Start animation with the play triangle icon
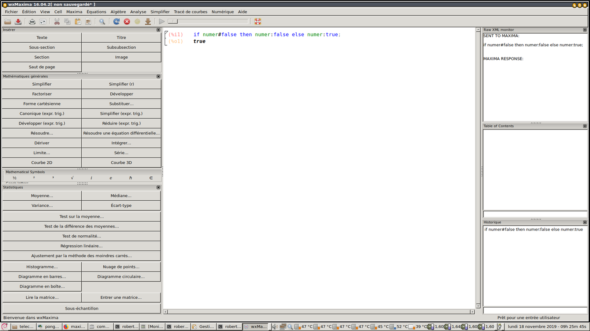This screenshot has height=331, width=590. [162, 22]
